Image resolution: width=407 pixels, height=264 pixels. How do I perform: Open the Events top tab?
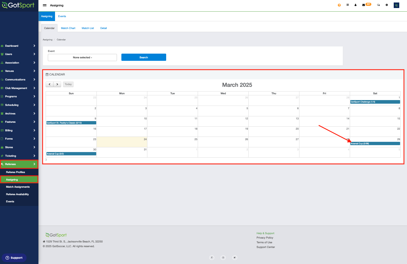(x=62, y=16)
